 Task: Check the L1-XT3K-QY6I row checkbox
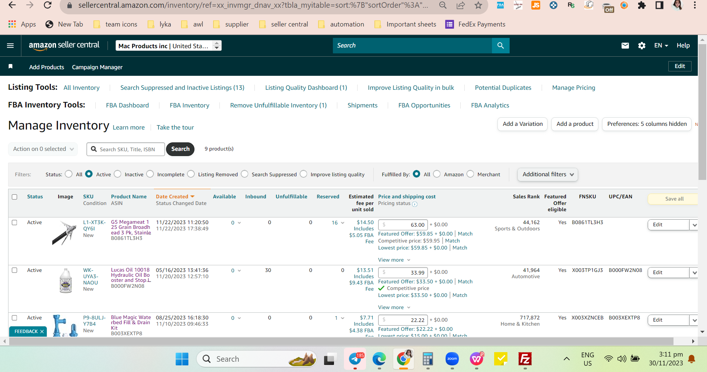coord(14,223)
